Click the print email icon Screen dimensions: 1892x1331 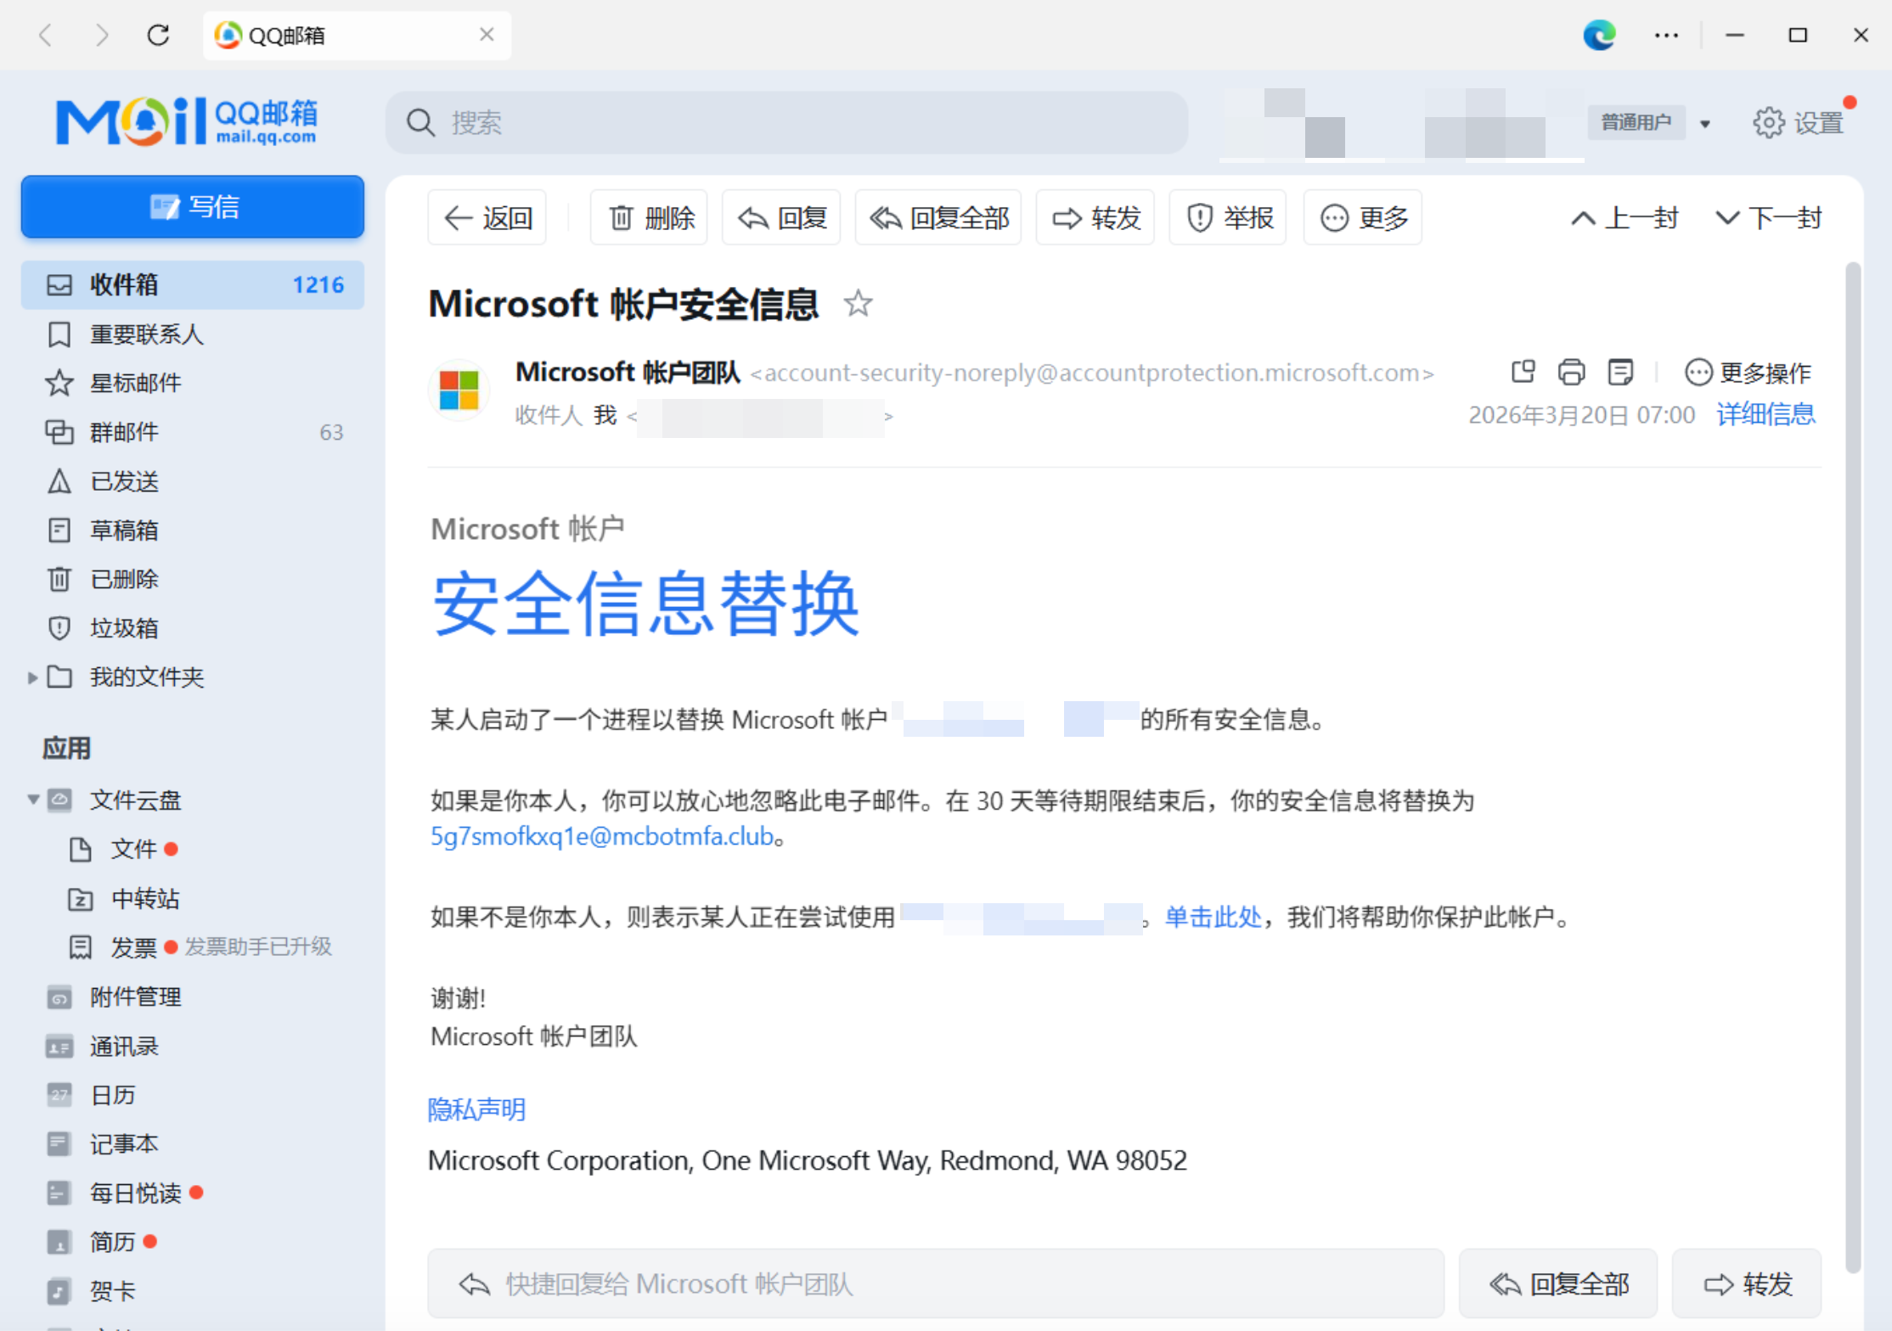pyautogui.click(x=1571, y=372)
